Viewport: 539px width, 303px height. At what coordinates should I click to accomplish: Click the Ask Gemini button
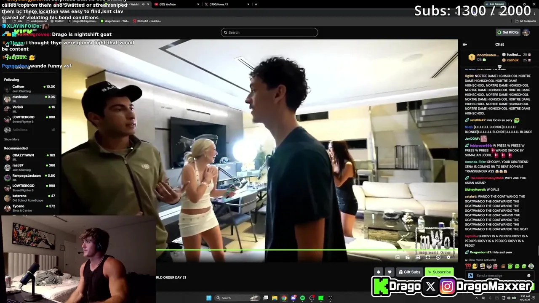494,4
